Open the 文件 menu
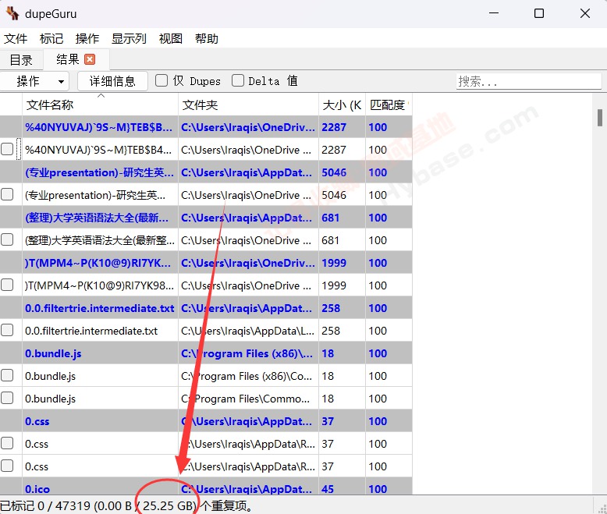 click(16, 38)
